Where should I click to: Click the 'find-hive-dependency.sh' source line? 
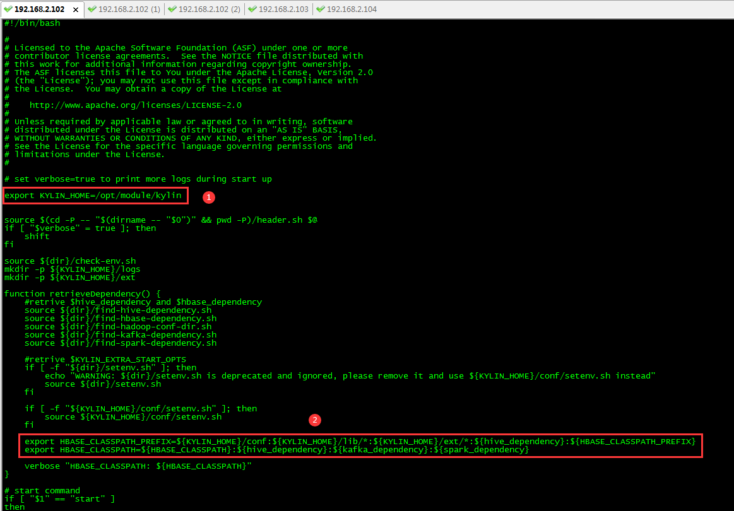[x=118, y=310]
